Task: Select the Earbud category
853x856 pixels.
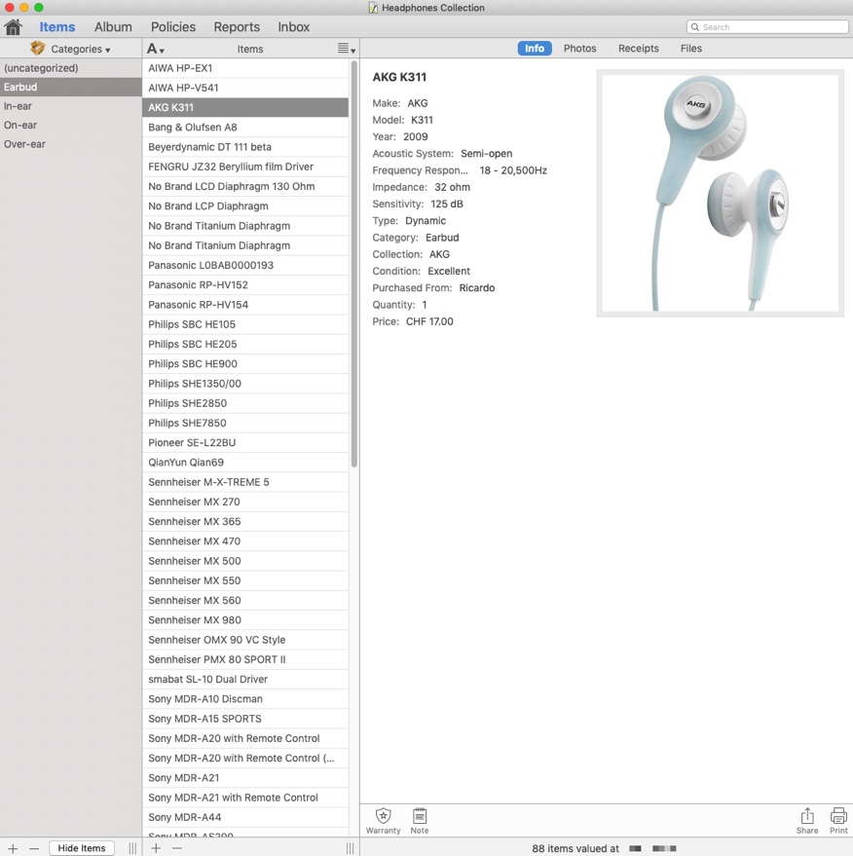Action: coord(71,87)
